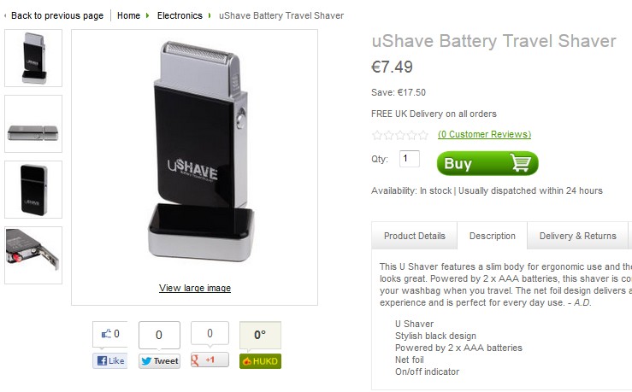This screenshot has width=632, height=392.
Task: Click the Twitter Tweet button
Action: (x=159, y=360)
